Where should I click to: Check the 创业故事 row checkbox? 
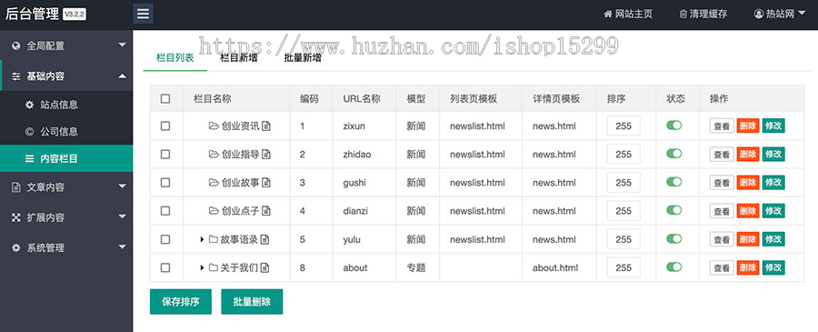point(165,182)
